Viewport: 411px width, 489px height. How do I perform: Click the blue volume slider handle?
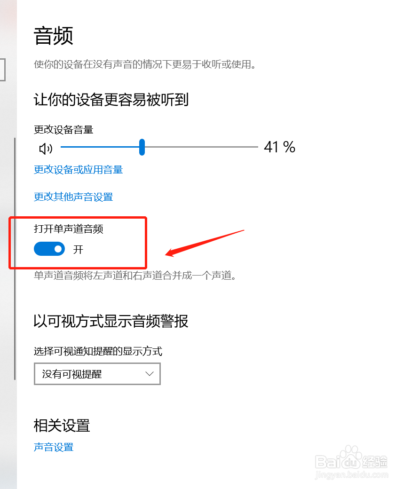coord(142,147)
